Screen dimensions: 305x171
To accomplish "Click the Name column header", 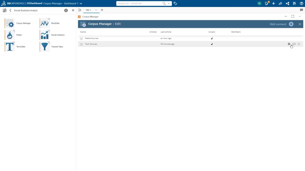I will pos(83,32).
